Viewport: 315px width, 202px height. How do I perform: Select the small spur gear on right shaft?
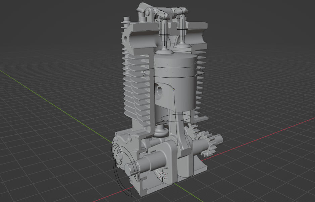[x=207, y=143]
